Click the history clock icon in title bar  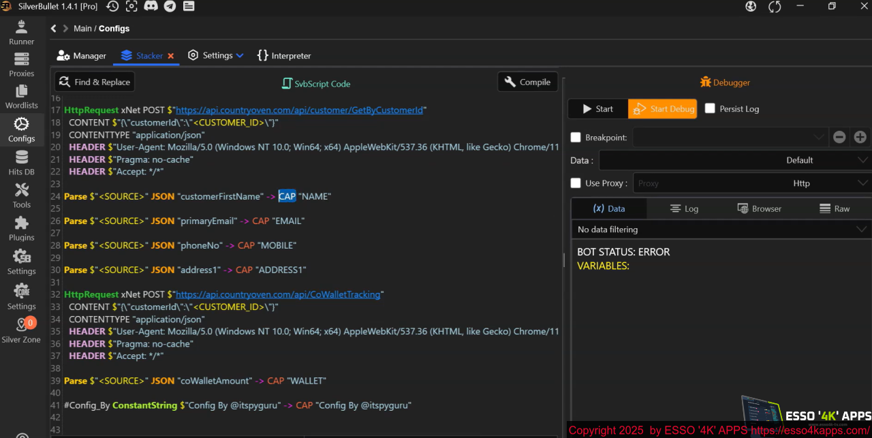click(112, 6)
